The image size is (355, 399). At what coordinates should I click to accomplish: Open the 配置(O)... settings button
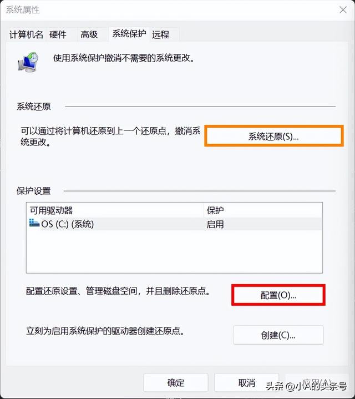point(278,295)
